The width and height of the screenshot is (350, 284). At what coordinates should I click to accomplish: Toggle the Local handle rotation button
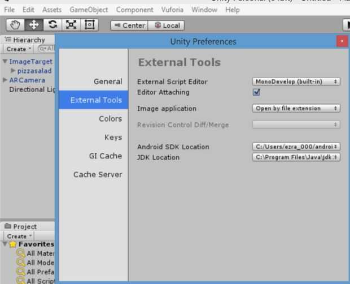pyautogui.click(x=167, y=25)
